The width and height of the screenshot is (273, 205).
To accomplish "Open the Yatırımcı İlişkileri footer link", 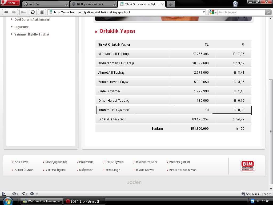I will 55,170.
